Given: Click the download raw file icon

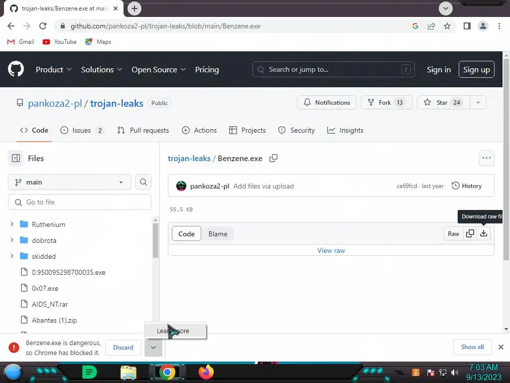Looking at the screenshot, I should [484, 233].
